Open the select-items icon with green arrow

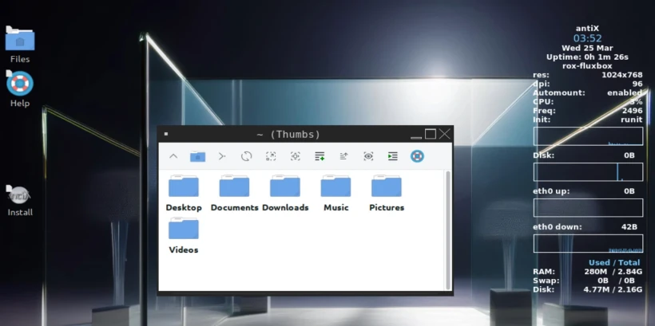(393, 156)
